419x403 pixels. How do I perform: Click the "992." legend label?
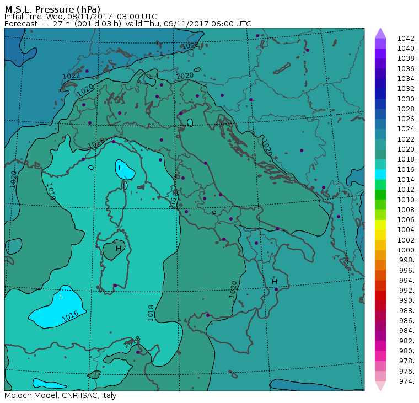pos(408,290)
